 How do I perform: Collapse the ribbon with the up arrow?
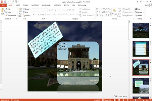pos(150,19)
